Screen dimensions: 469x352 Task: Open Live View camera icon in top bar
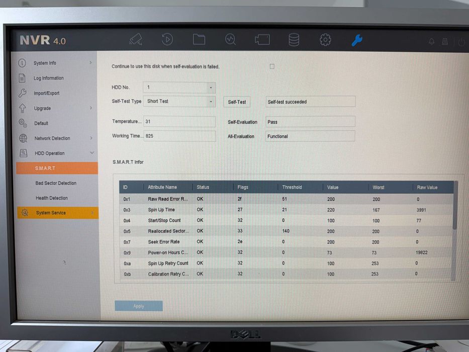136,39
